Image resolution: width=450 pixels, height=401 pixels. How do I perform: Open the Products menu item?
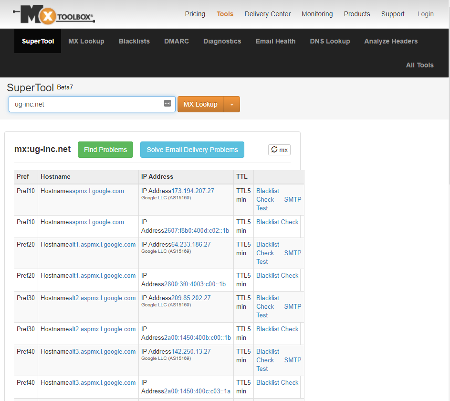tap(357, 14)
